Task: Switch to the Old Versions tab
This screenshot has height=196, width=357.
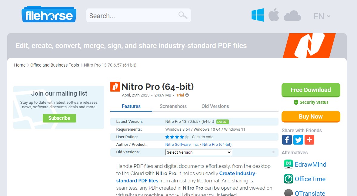Action: click(x=215, y=106)
